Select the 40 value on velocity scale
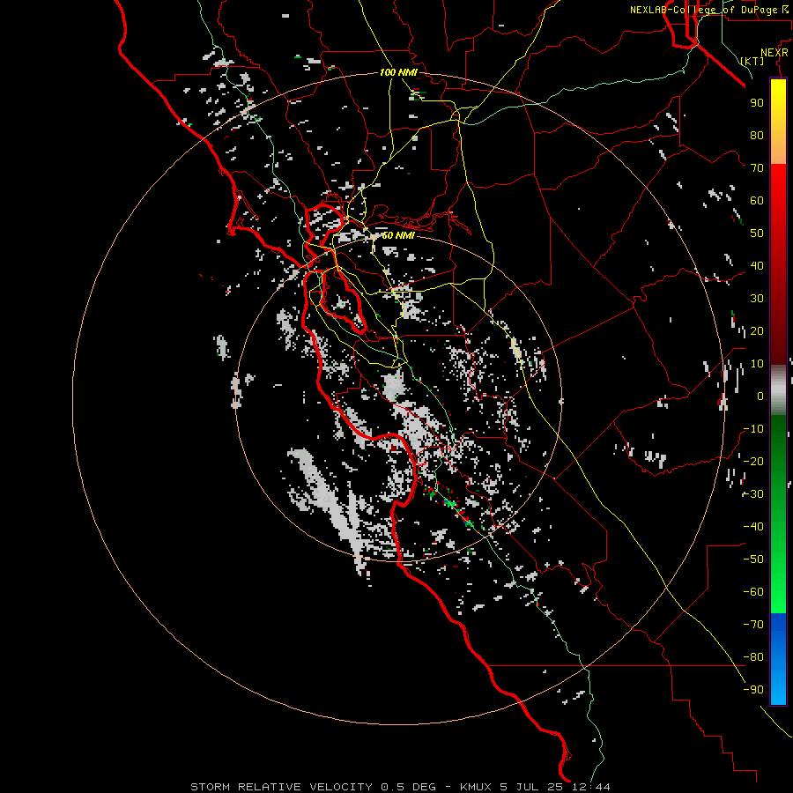This screenshot has height=793, width=793. coord(757,266)
